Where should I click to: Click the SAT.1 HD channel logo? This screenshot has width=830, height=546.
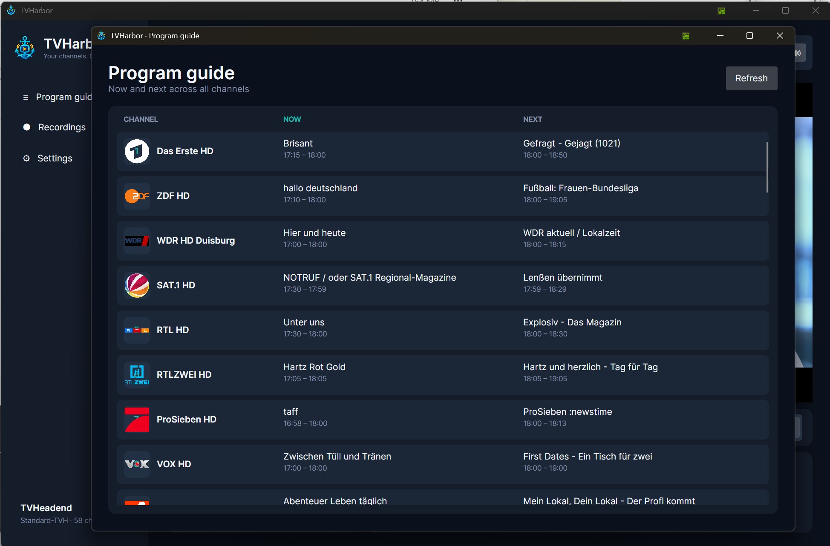pos(137,285)
